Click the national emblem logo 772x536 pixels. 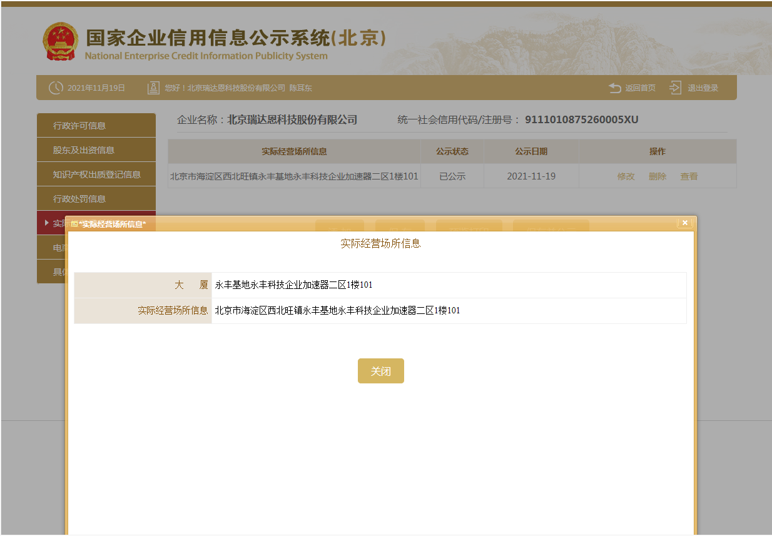(x=61, y=42)
